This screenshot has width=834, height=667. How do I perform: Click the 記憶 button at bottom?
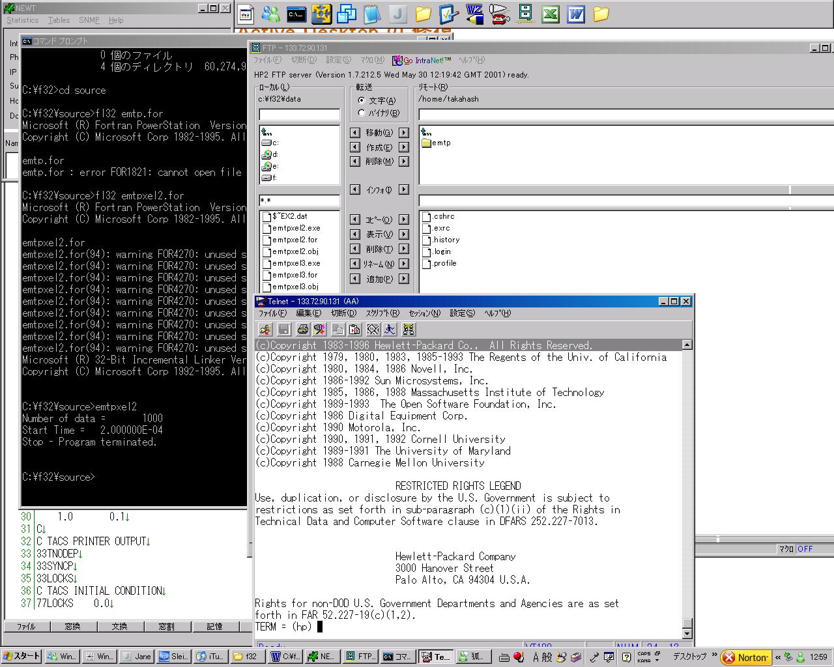click(214, 627)
